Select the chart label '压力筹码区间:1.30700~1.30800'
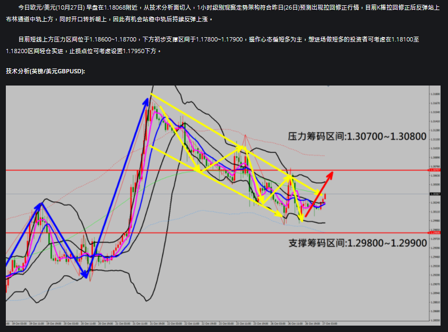 (x=357, y=137)
